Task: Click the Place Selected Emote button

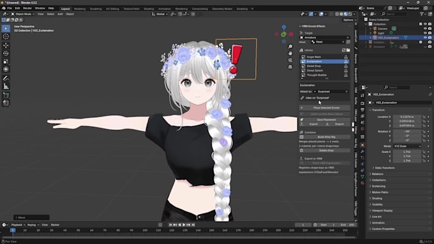Action: click(324, 108)
